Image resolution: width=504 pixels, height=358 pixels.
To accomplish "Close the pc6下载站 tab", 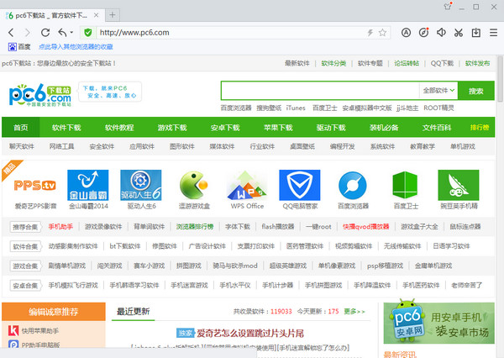I will click(96, 15).
